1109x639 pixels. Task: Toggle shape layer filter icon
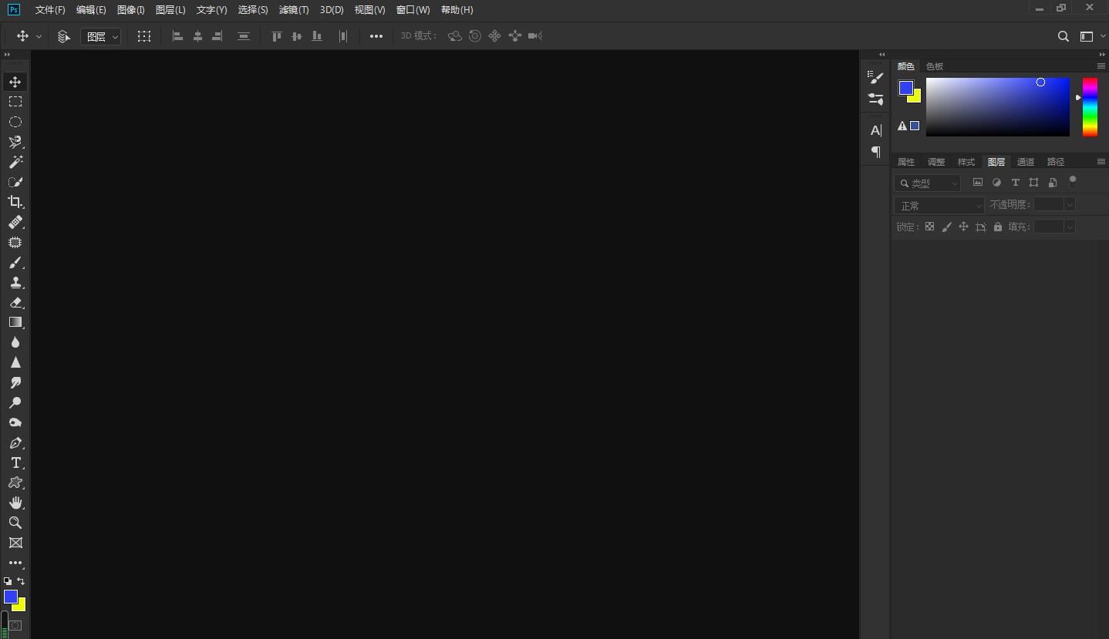(1033, 183)
